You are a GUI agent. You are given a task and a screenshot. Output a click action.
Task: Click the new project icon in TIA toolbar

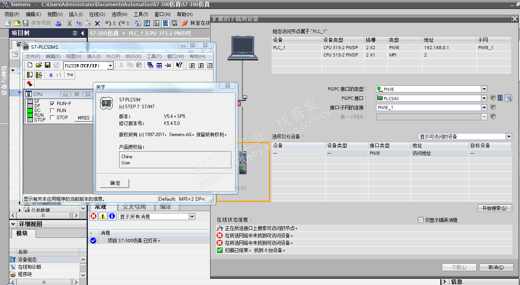point(8,23)
